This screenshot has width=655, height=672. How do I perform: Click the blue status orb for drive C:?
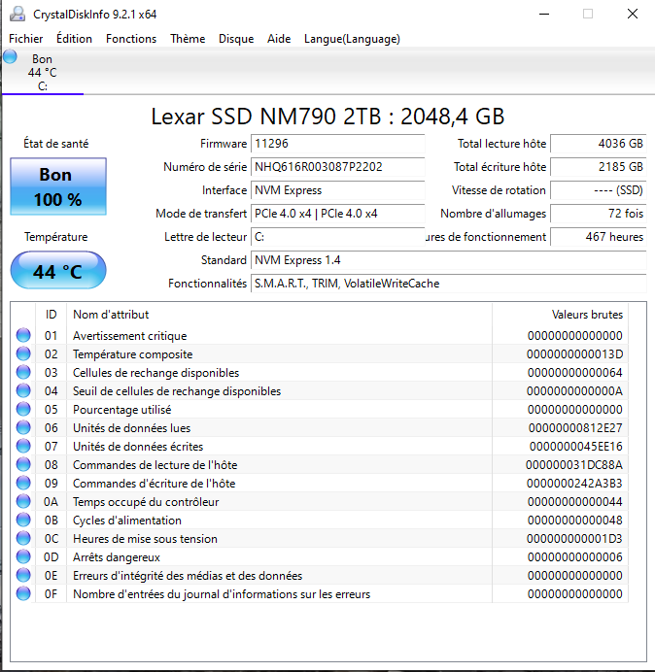point(10,57)
